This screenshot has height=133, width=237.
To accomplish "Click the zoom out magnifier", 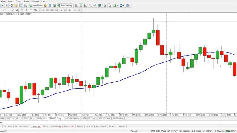I will (95, 6).
